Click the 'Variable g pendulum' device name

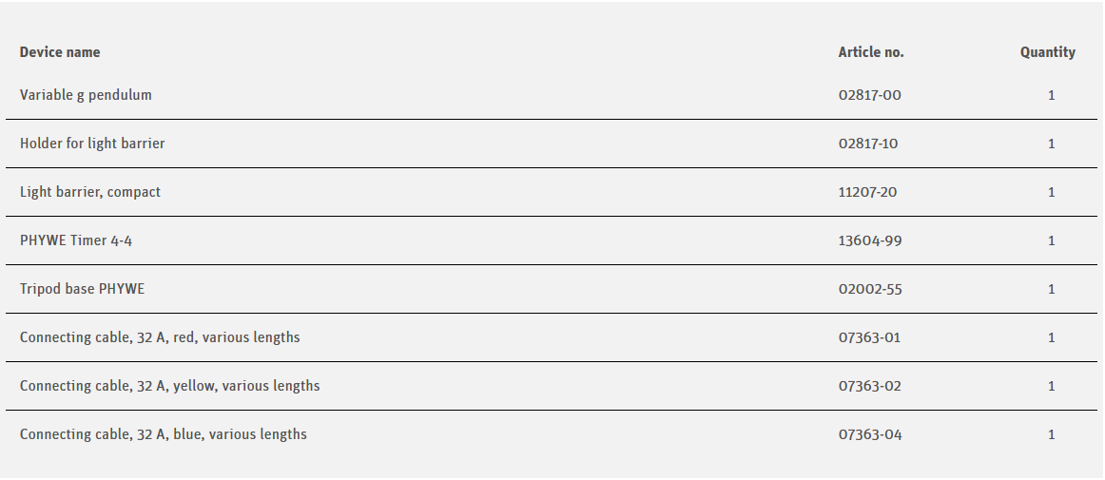pos(86,95)
